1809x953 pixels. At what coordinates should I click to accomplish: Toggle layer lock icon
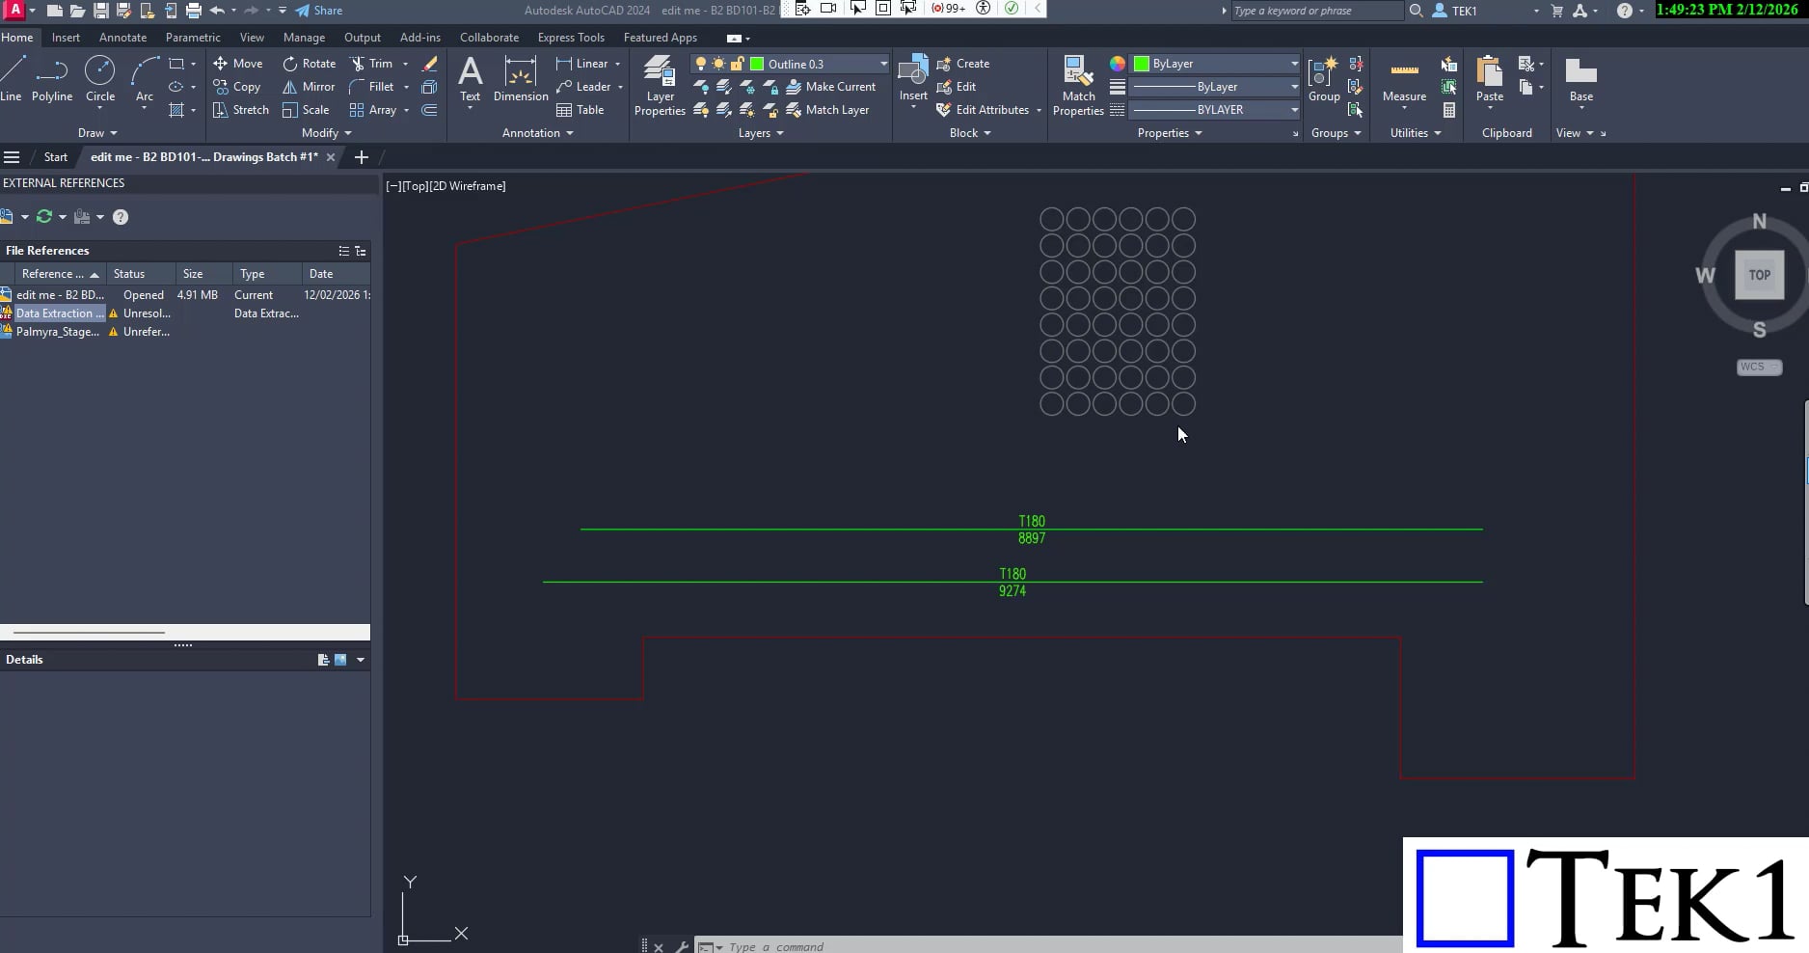(737, 64)
